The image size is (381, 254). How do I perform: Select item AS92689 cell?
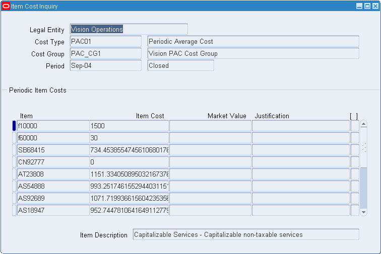53,198
